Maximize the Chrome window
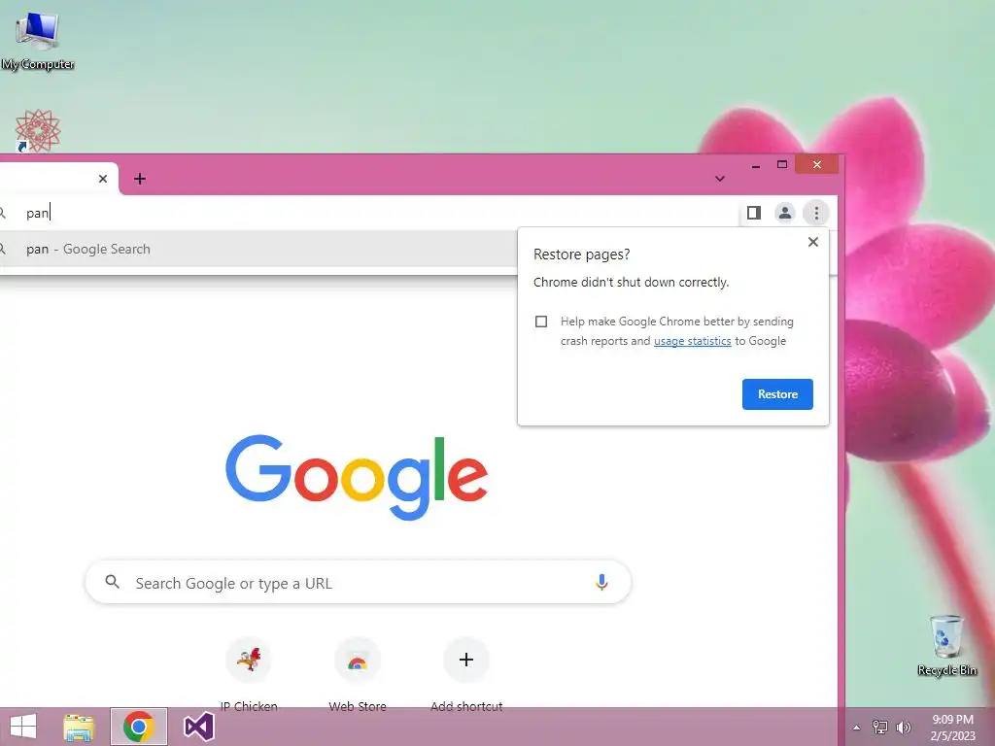This screenshot has height=746, width=995. click(782, 165)
